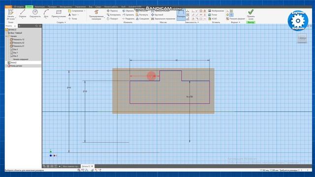The width and height of the screenshot is (315, 177).
Task: Select the Растянуть stretch tool
Action: point(142,15)
